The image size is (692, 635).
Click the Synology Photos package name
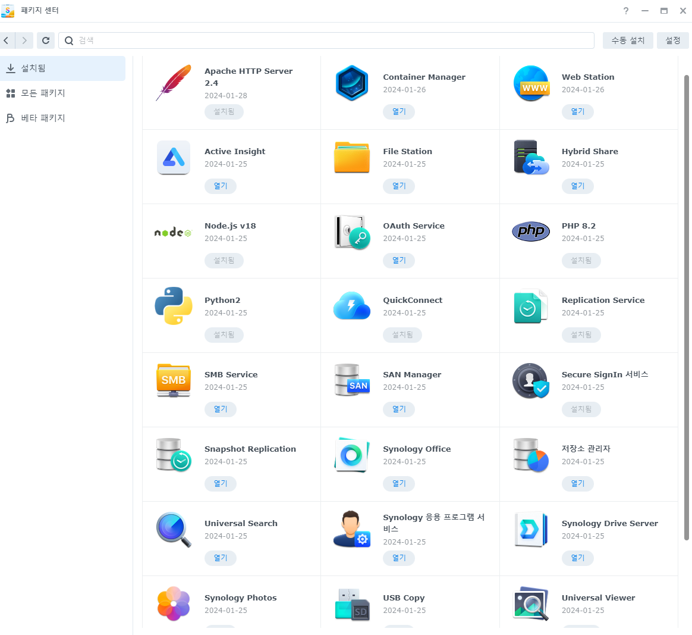coord(241,598)
